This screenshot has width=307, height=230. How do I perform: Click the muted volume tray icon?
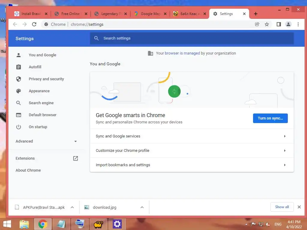(268, 224)
